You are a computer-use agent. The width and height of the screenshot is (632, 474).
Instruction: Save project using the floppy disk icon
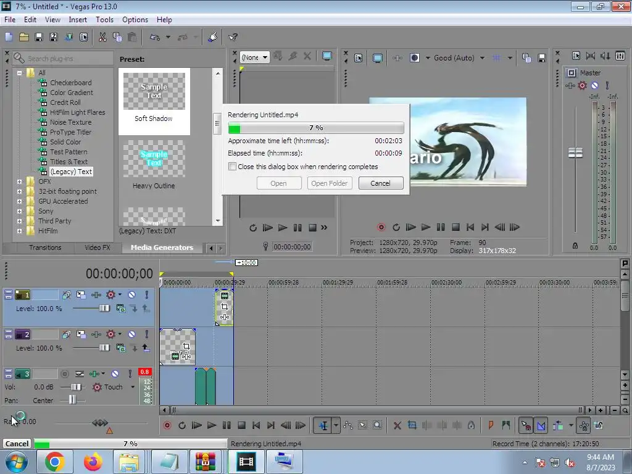[x=39, y=37]
